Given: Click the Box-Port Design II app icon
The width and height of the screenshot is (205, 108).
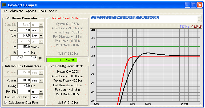Looking at the screenshot, I should [x=4, y=5].
